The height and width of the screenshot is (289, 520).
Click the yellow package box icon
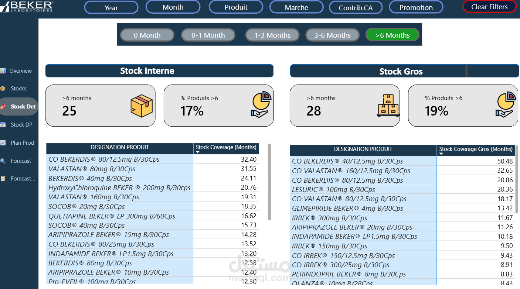[142, 106]
